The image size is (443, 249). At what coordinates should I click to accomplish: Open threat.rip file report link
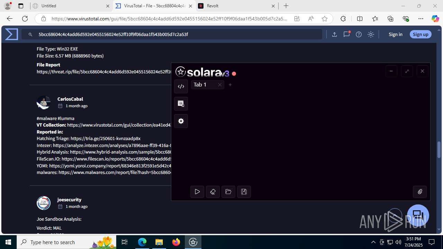click(104, 72)
